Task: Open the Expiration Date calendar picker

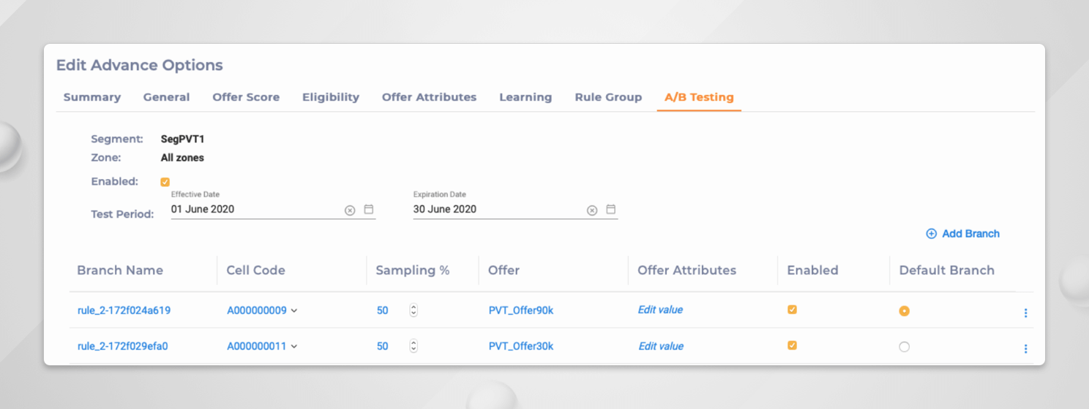Action: pos(610,210)
